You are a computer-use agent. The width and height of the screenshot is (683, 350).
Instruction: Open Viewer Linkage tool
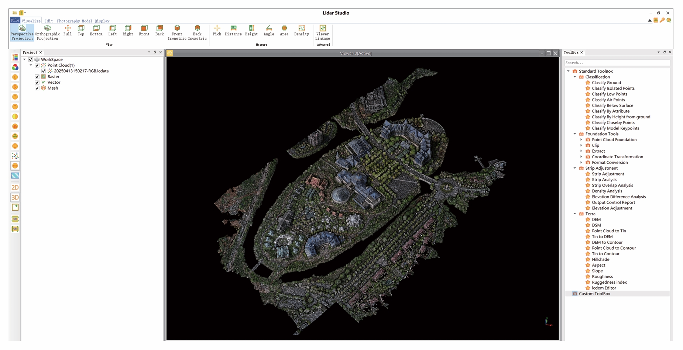[323, 32]
